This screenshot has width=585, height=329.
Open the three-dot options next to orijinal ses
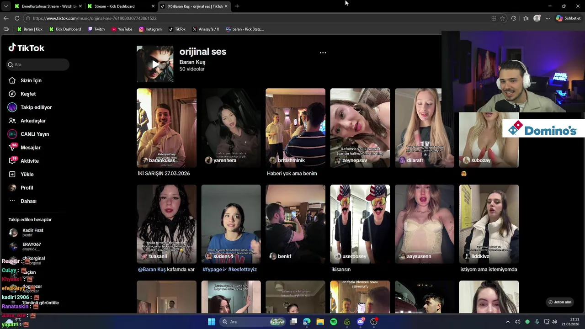coord(323,53)
